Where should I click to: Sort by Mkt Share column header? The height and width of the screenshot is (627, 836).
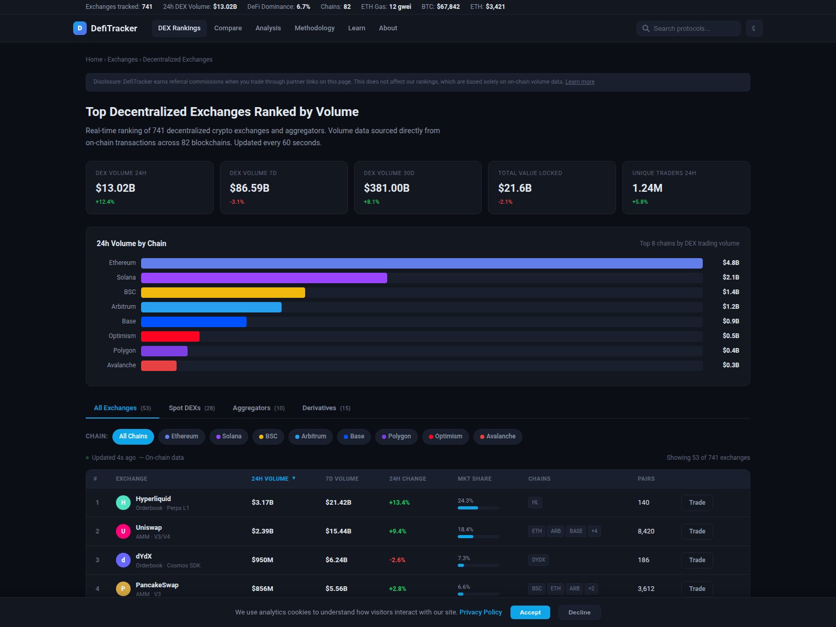474,479
